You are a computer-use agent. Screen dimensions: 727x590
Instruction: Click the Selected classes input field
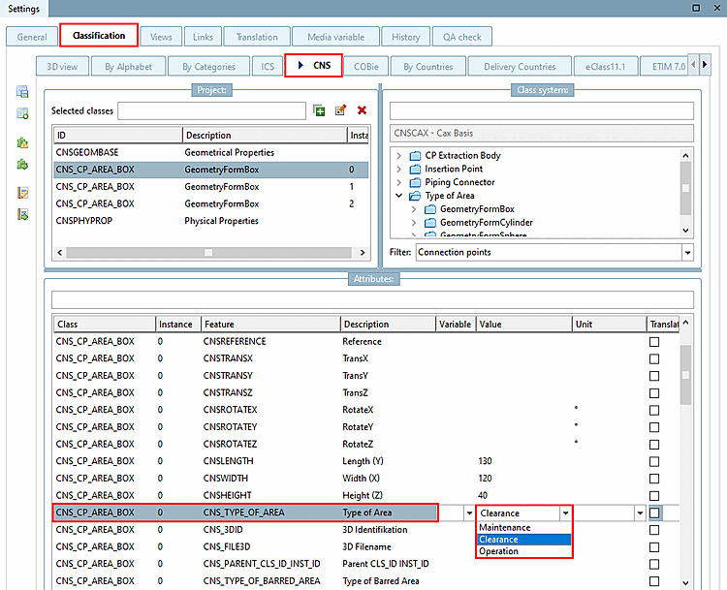211,111
